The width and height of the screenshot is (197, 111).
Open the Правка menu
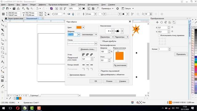(x=11, y=5)
